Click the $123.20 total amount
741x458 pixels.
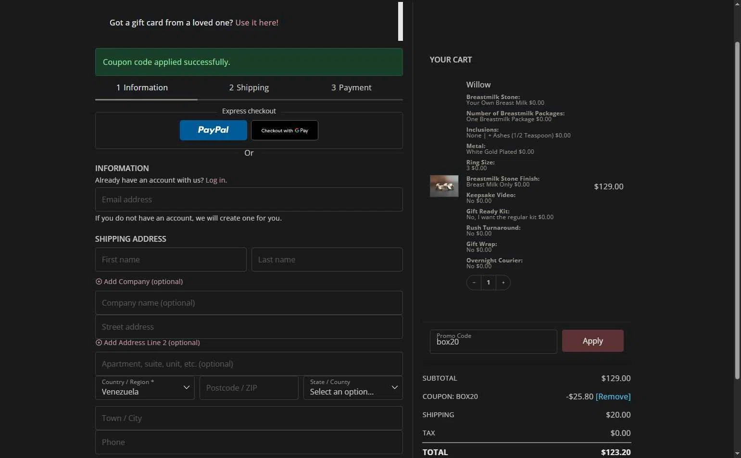point(616,452)
